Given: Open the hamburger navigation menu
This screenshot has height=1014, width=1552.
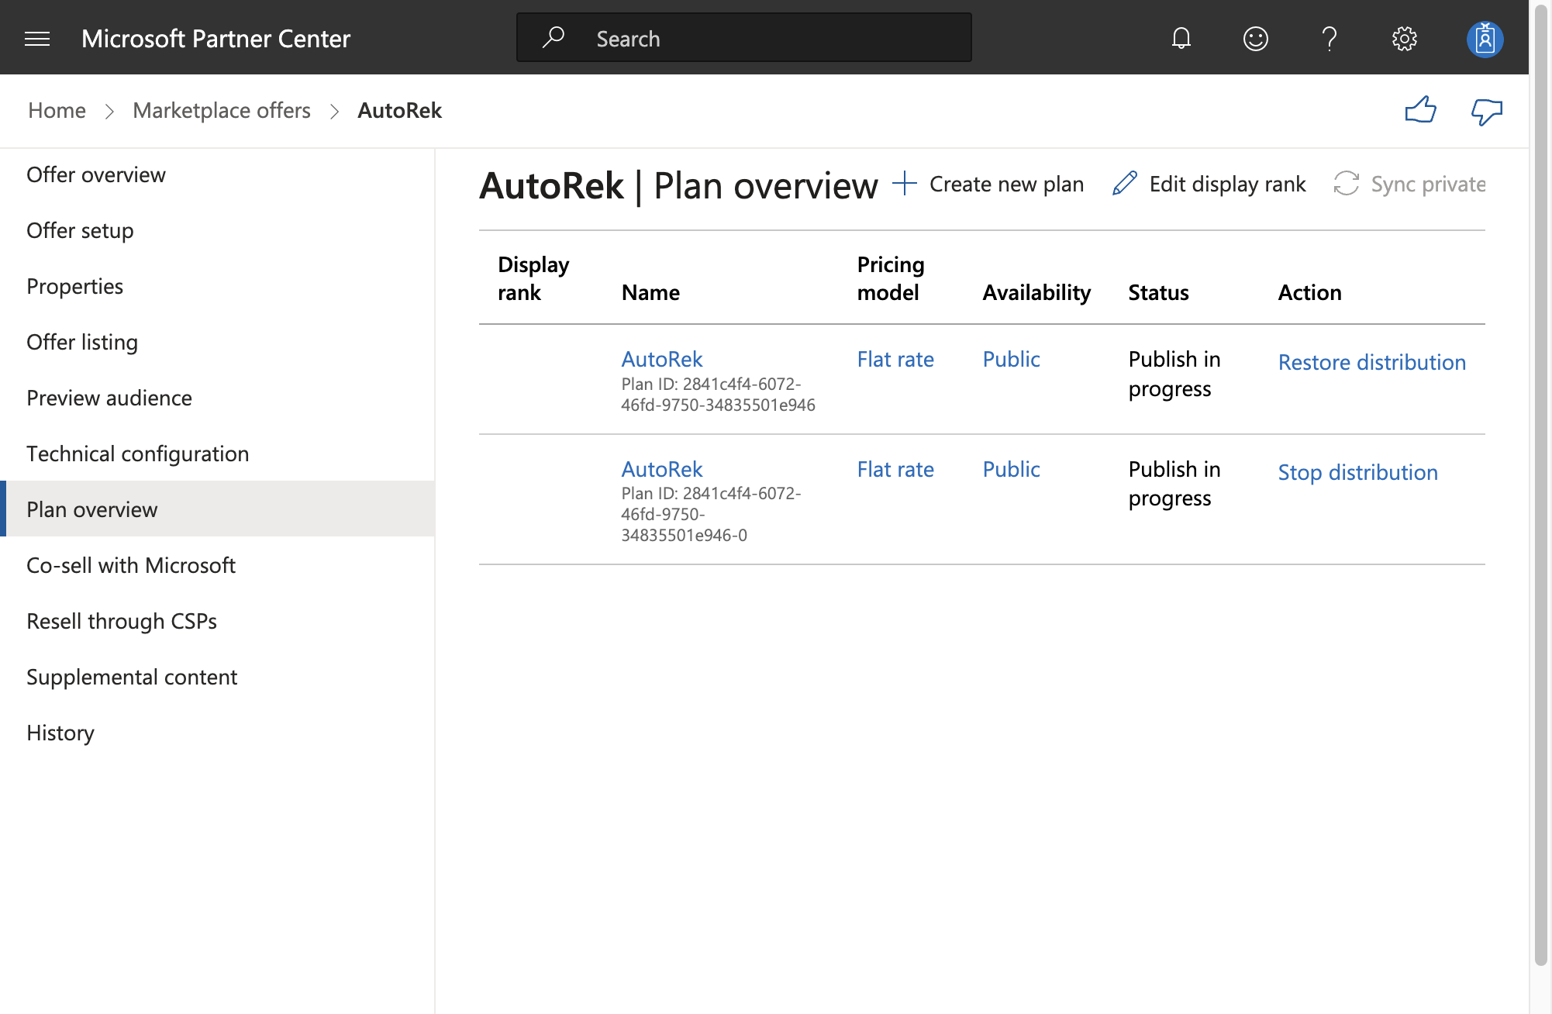Looking at the screenshot, I should coord(37,39).
